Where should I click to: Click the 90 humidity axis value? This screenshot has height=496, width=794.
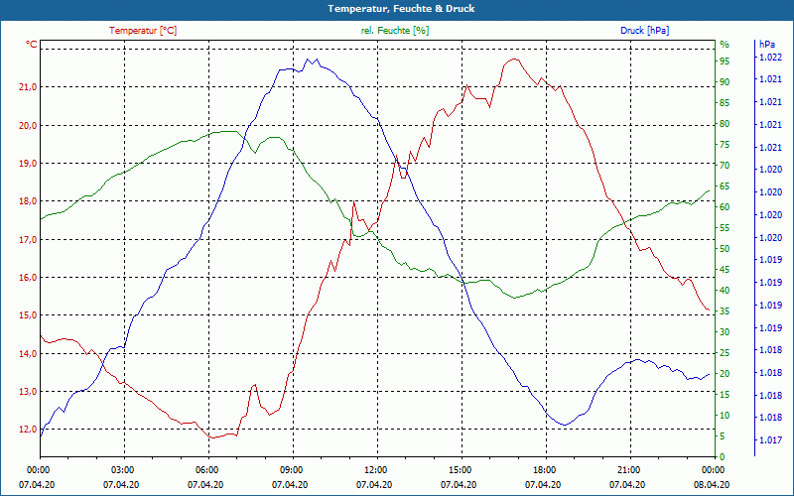[x=725, y=82]
